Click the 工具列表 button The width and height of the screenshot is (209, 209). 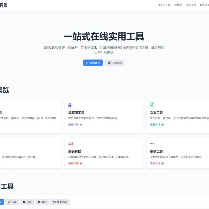pyautogui.click(x=115, y=63)
